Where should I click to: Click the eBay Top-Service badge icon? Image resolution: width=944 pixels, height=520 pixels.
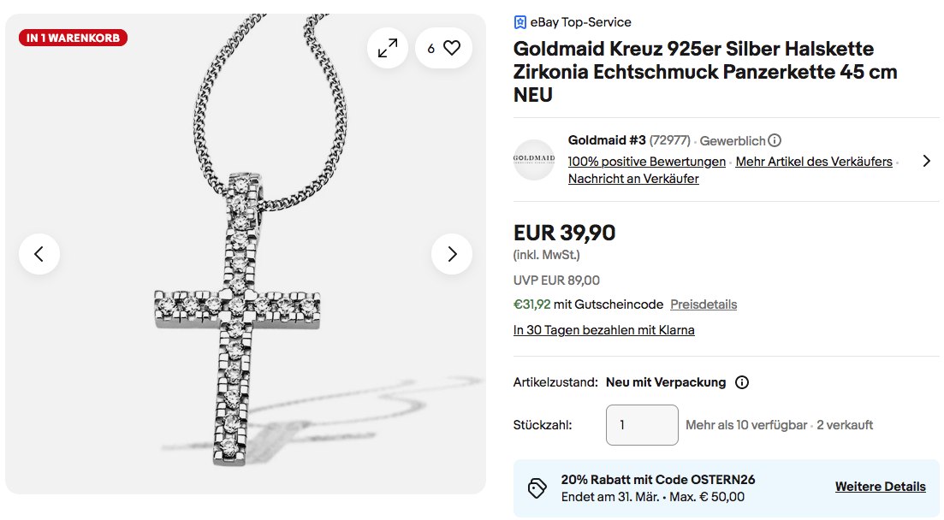[519, 22]
